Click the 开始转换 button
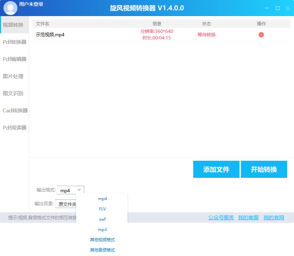Screen dimensions: 294x256 (264, 169)
